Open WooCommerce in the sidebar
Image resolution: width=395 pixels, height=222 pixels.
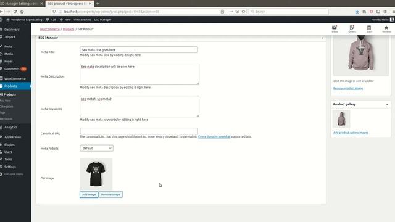tap(15, 78)
